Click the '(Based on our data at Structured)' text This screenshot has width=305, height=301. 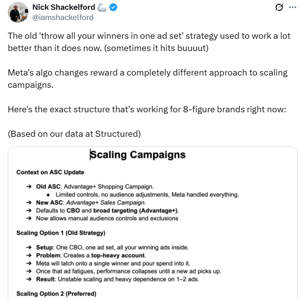pyautogui.click(x=74, y=134)
